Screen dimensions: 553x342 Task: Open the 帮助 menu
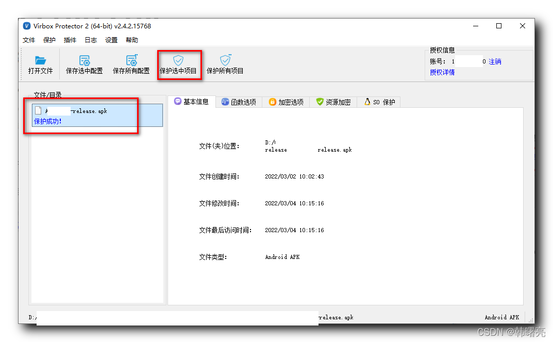(132, 40)
